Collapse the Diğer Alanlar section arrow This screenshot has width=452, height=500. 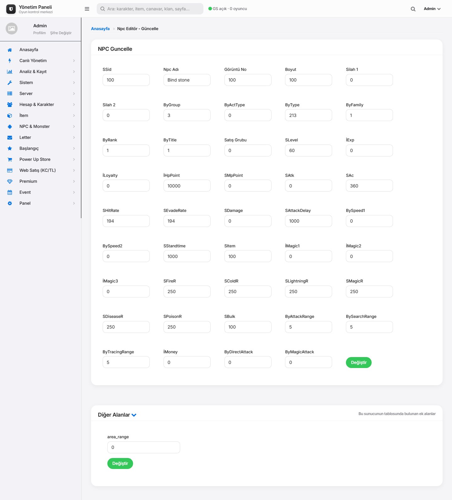point(134,415)
